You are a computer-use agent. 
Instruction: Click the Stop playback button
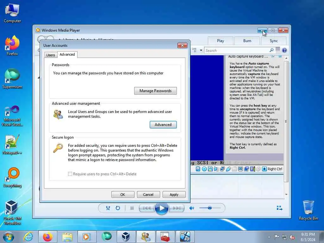point(132,208)
